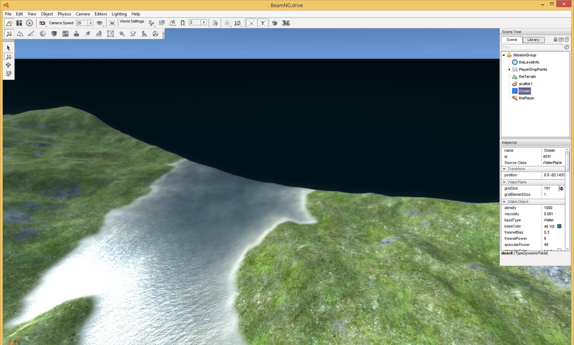The width and height of the screenshot is (574, 345).
Task: Edit the snap size field showing 2
Action: pyautogui.click(x=195, y=23)
